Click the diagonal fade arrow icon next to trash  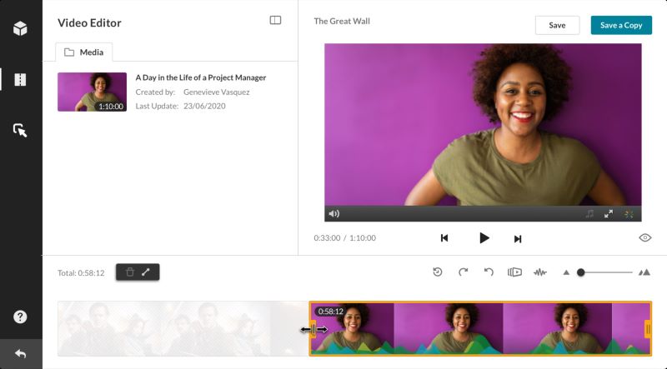point(146,272)
